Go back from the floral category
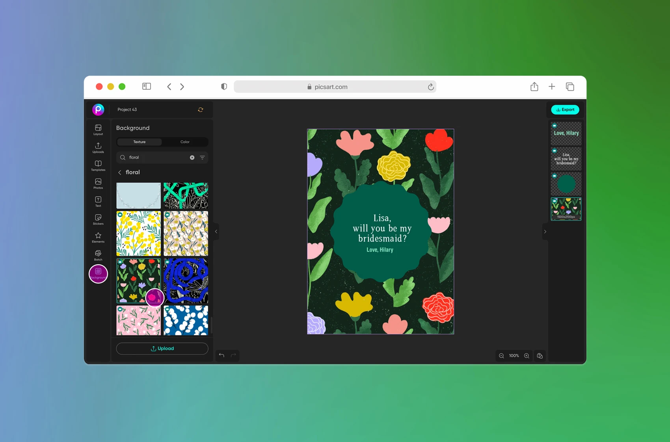 coord(119,172)
